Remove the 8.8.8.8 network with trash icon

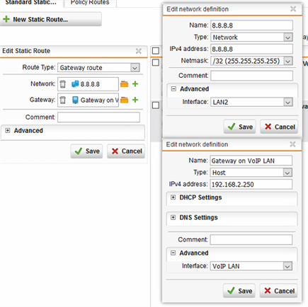tap(62, 84)
